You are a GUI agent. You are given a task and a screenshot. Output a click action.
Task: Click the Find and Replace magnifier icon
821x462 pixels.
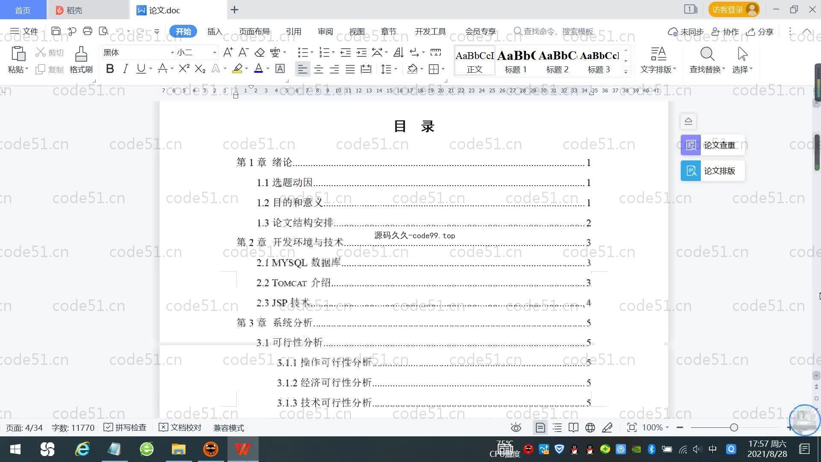click(x=707, y=54)
